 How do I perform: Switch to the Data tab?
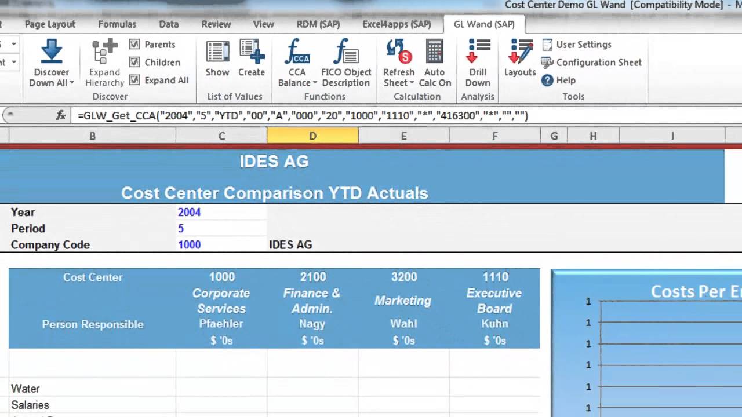tap(169, 24)
